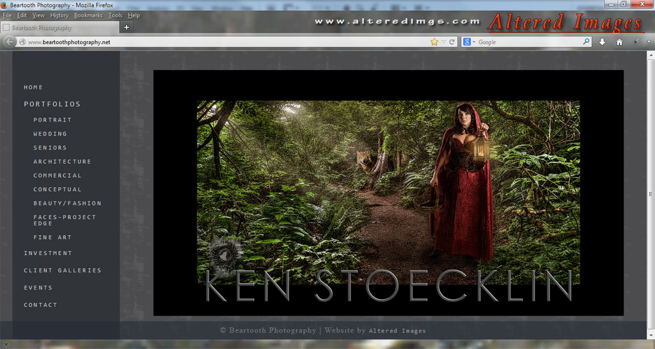The width and height of the screenshot is (655, 349).
Task: Open the Tools menu
Action: point(115,15)
